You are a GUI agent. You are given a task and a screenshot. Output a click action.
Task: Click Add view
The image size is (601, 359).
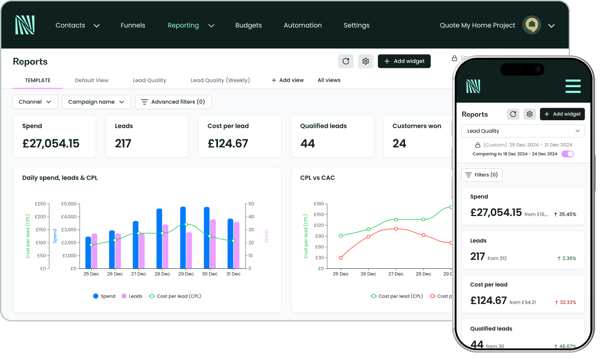tap(288, 80)
